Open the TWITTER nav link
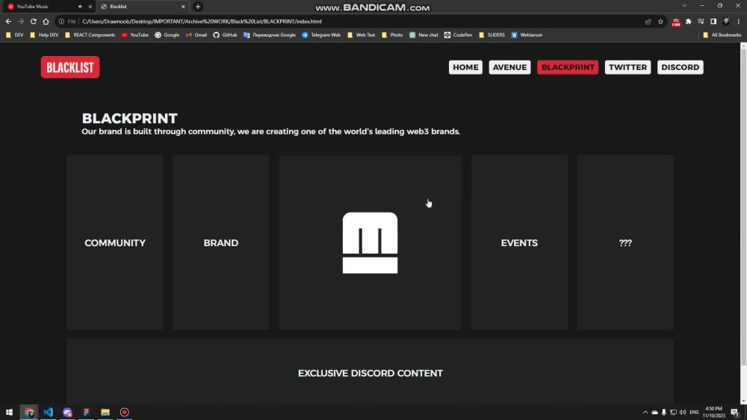This screenshot has height=420, width=747. point(628,67)
